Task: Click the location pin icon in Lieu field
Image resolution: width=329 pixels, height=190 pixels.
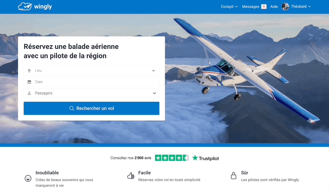Action: coord(29,71)
